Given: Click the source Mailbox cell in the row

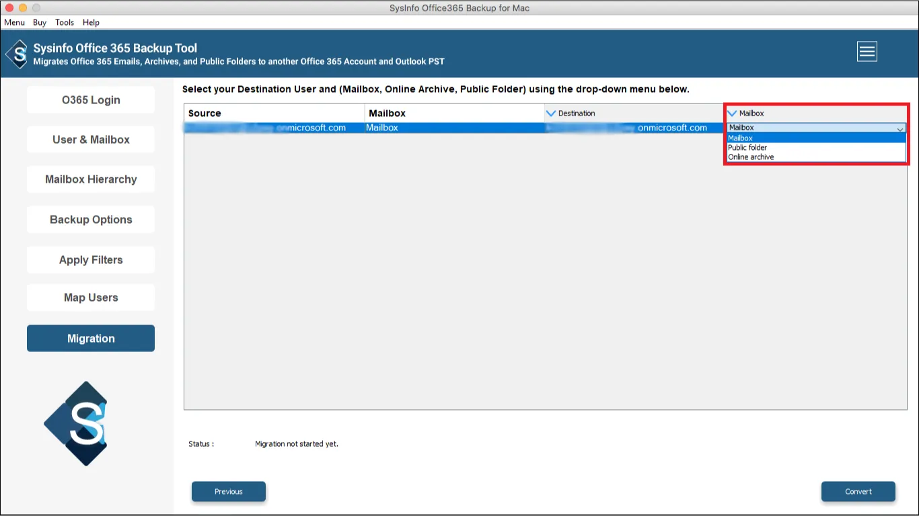Looking at the screenshot, I should (454, 128).
